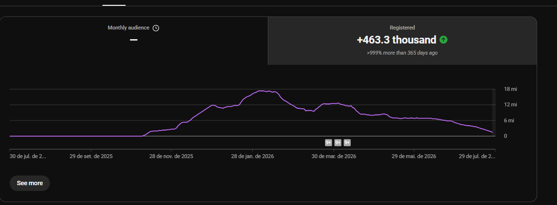Viewport: 557px width, 205px height.
Task: Click the '30 de jul. de 2...' date label
Action: click(28, 156)
